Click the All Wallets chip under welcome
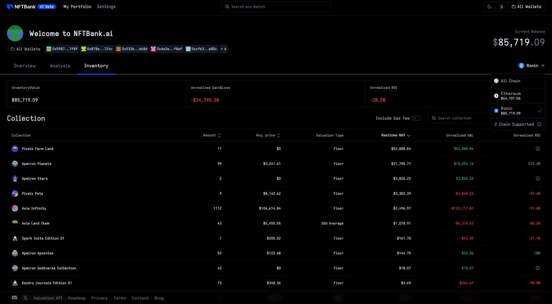552x304 pixels. [25, 49]
